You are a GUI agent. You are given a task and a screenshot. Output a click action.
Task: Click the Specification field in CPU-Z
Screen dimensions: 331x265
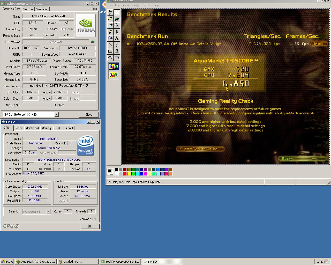[x=59, y=160]
